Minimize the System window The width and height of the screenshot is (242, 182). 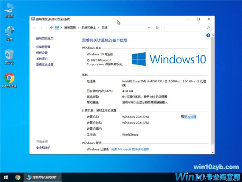[188, 19]
